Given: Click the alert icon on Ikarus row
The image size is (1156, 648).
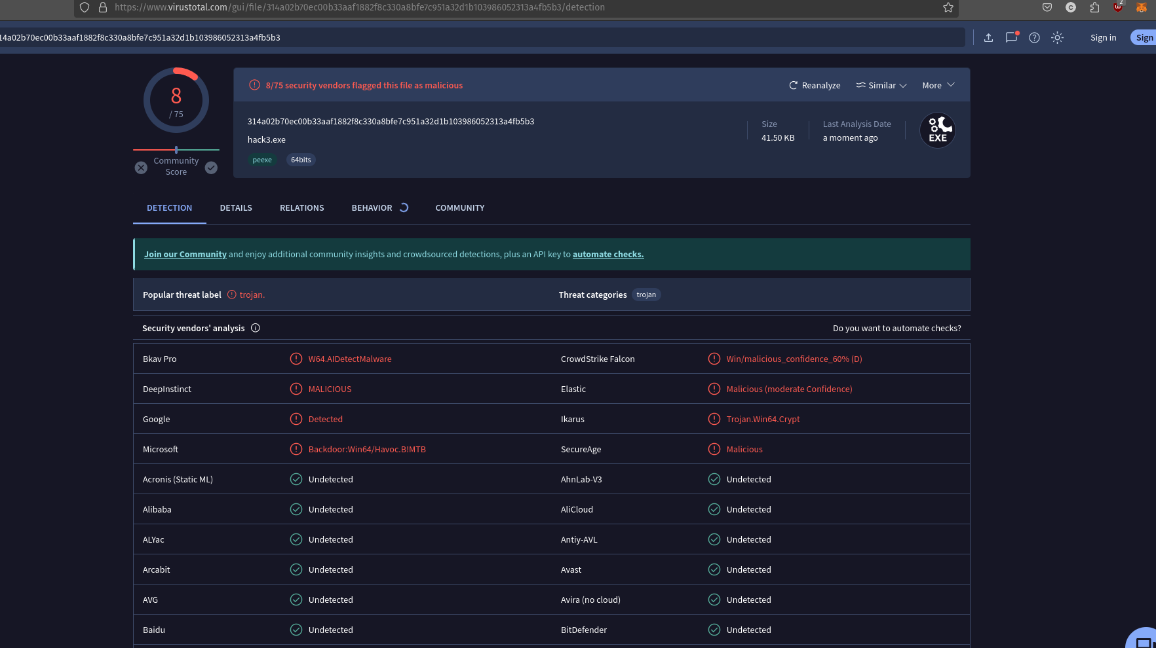Looking at the screenshot, I should 714,419.
